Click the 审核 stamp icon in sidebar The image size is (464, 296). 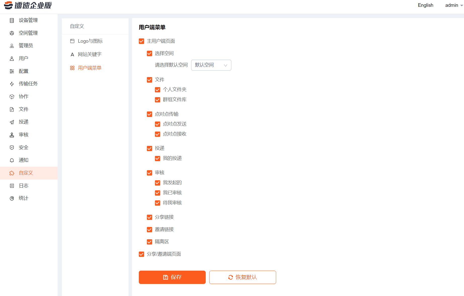12,135
